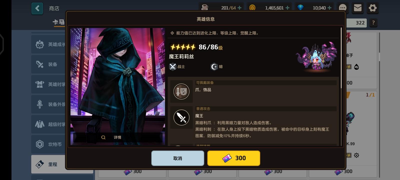Screen dimensions: 400x180
Task: Open the mail envelope icon
Action: 357,8
